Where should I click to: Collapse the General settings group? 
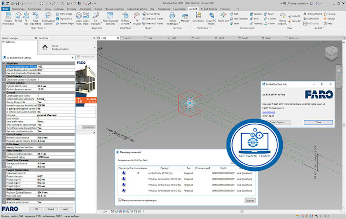4,92
